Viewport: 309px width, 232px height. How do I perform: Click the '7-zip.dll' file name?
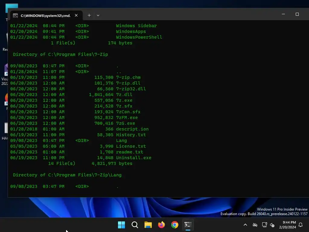[x=128, y=83]
